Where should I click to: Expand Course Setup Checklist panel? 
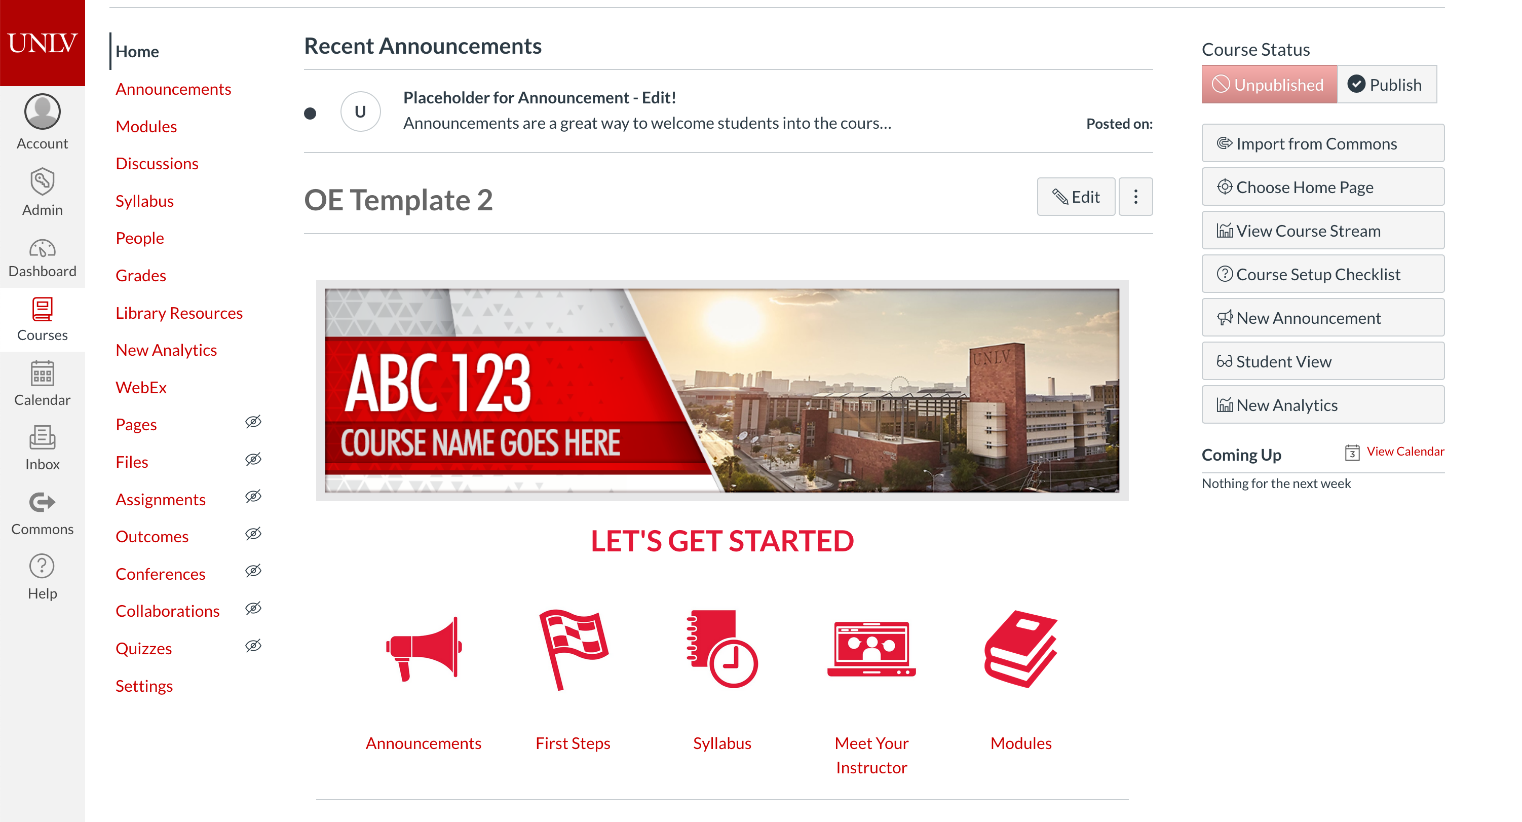tap(1322, 274)
